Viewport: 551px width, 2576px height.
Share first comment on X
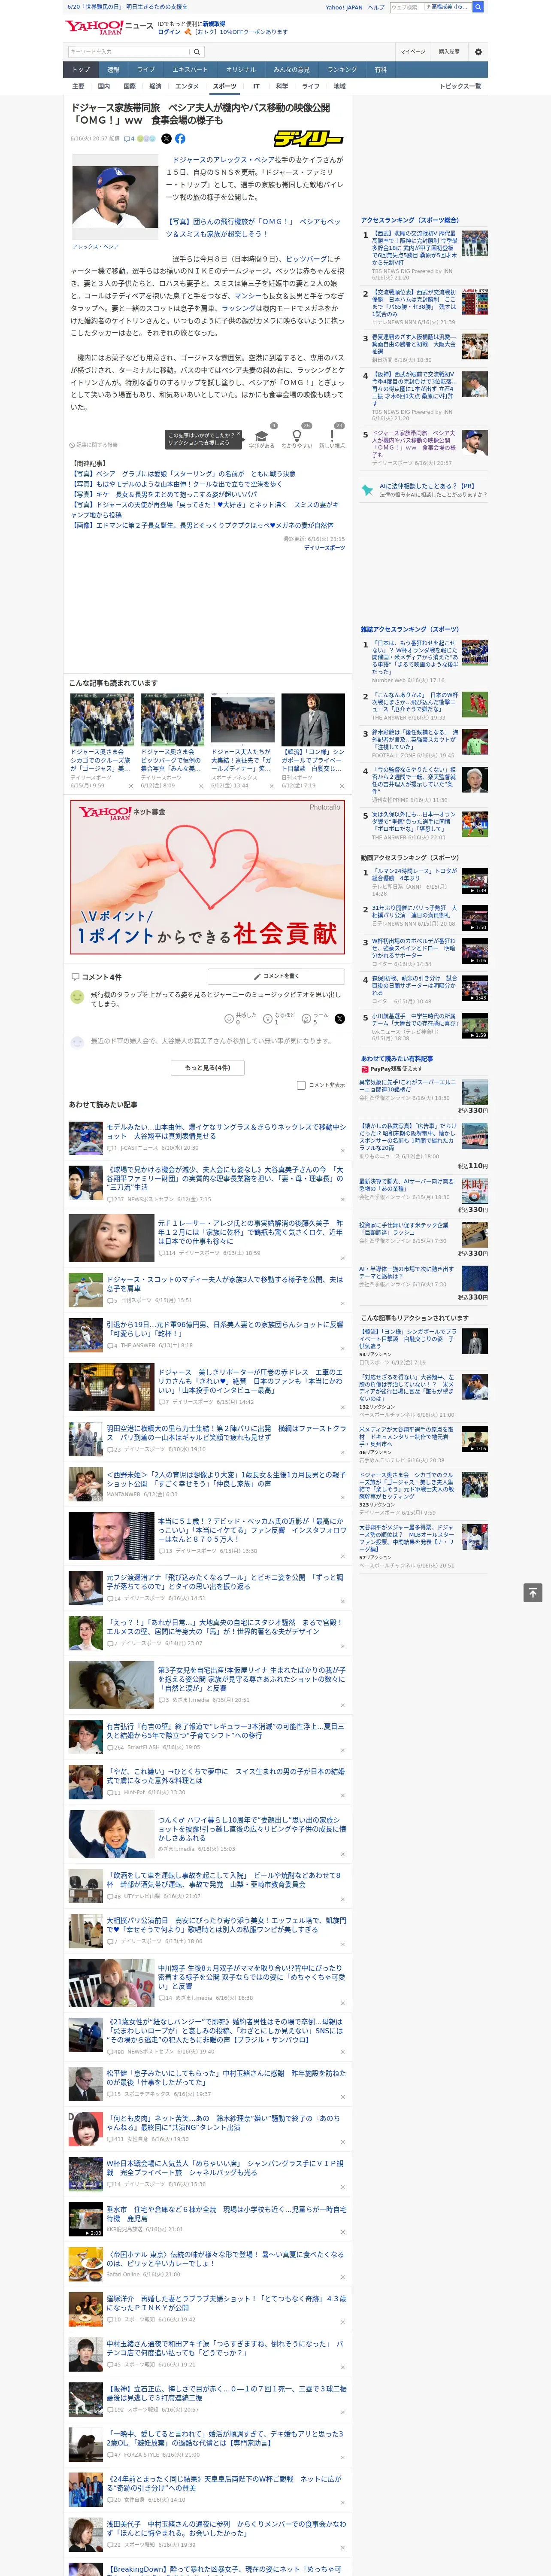pos(339,1018)
